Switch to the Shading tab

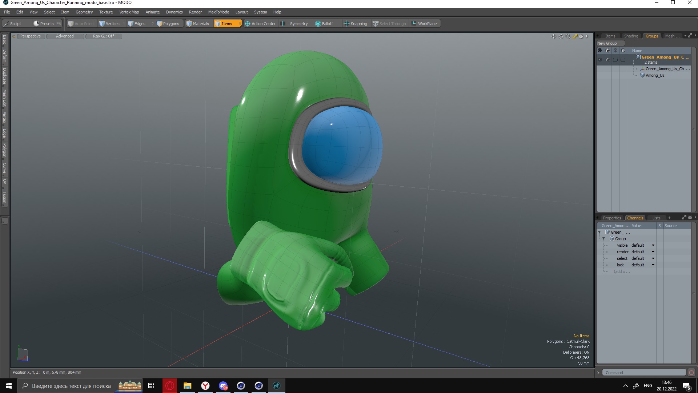[x=631, y=36]
